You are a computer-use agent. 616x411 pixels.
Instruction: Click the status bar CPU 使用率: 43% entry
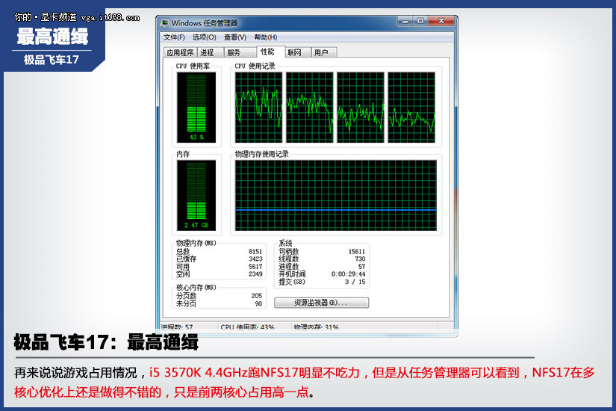pyautogui.click(x=247, y=327)
